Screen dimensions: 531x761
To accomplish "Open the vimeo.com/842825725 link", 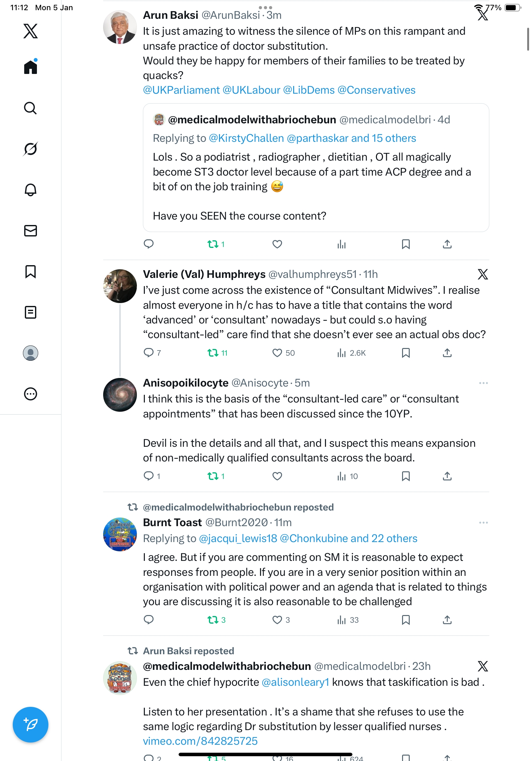I will pos(200,741).
